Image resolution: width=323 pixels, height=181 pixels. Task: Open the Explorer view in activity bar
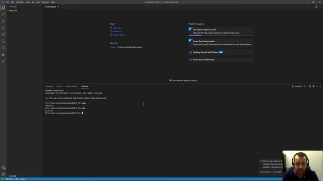[4, 8]
